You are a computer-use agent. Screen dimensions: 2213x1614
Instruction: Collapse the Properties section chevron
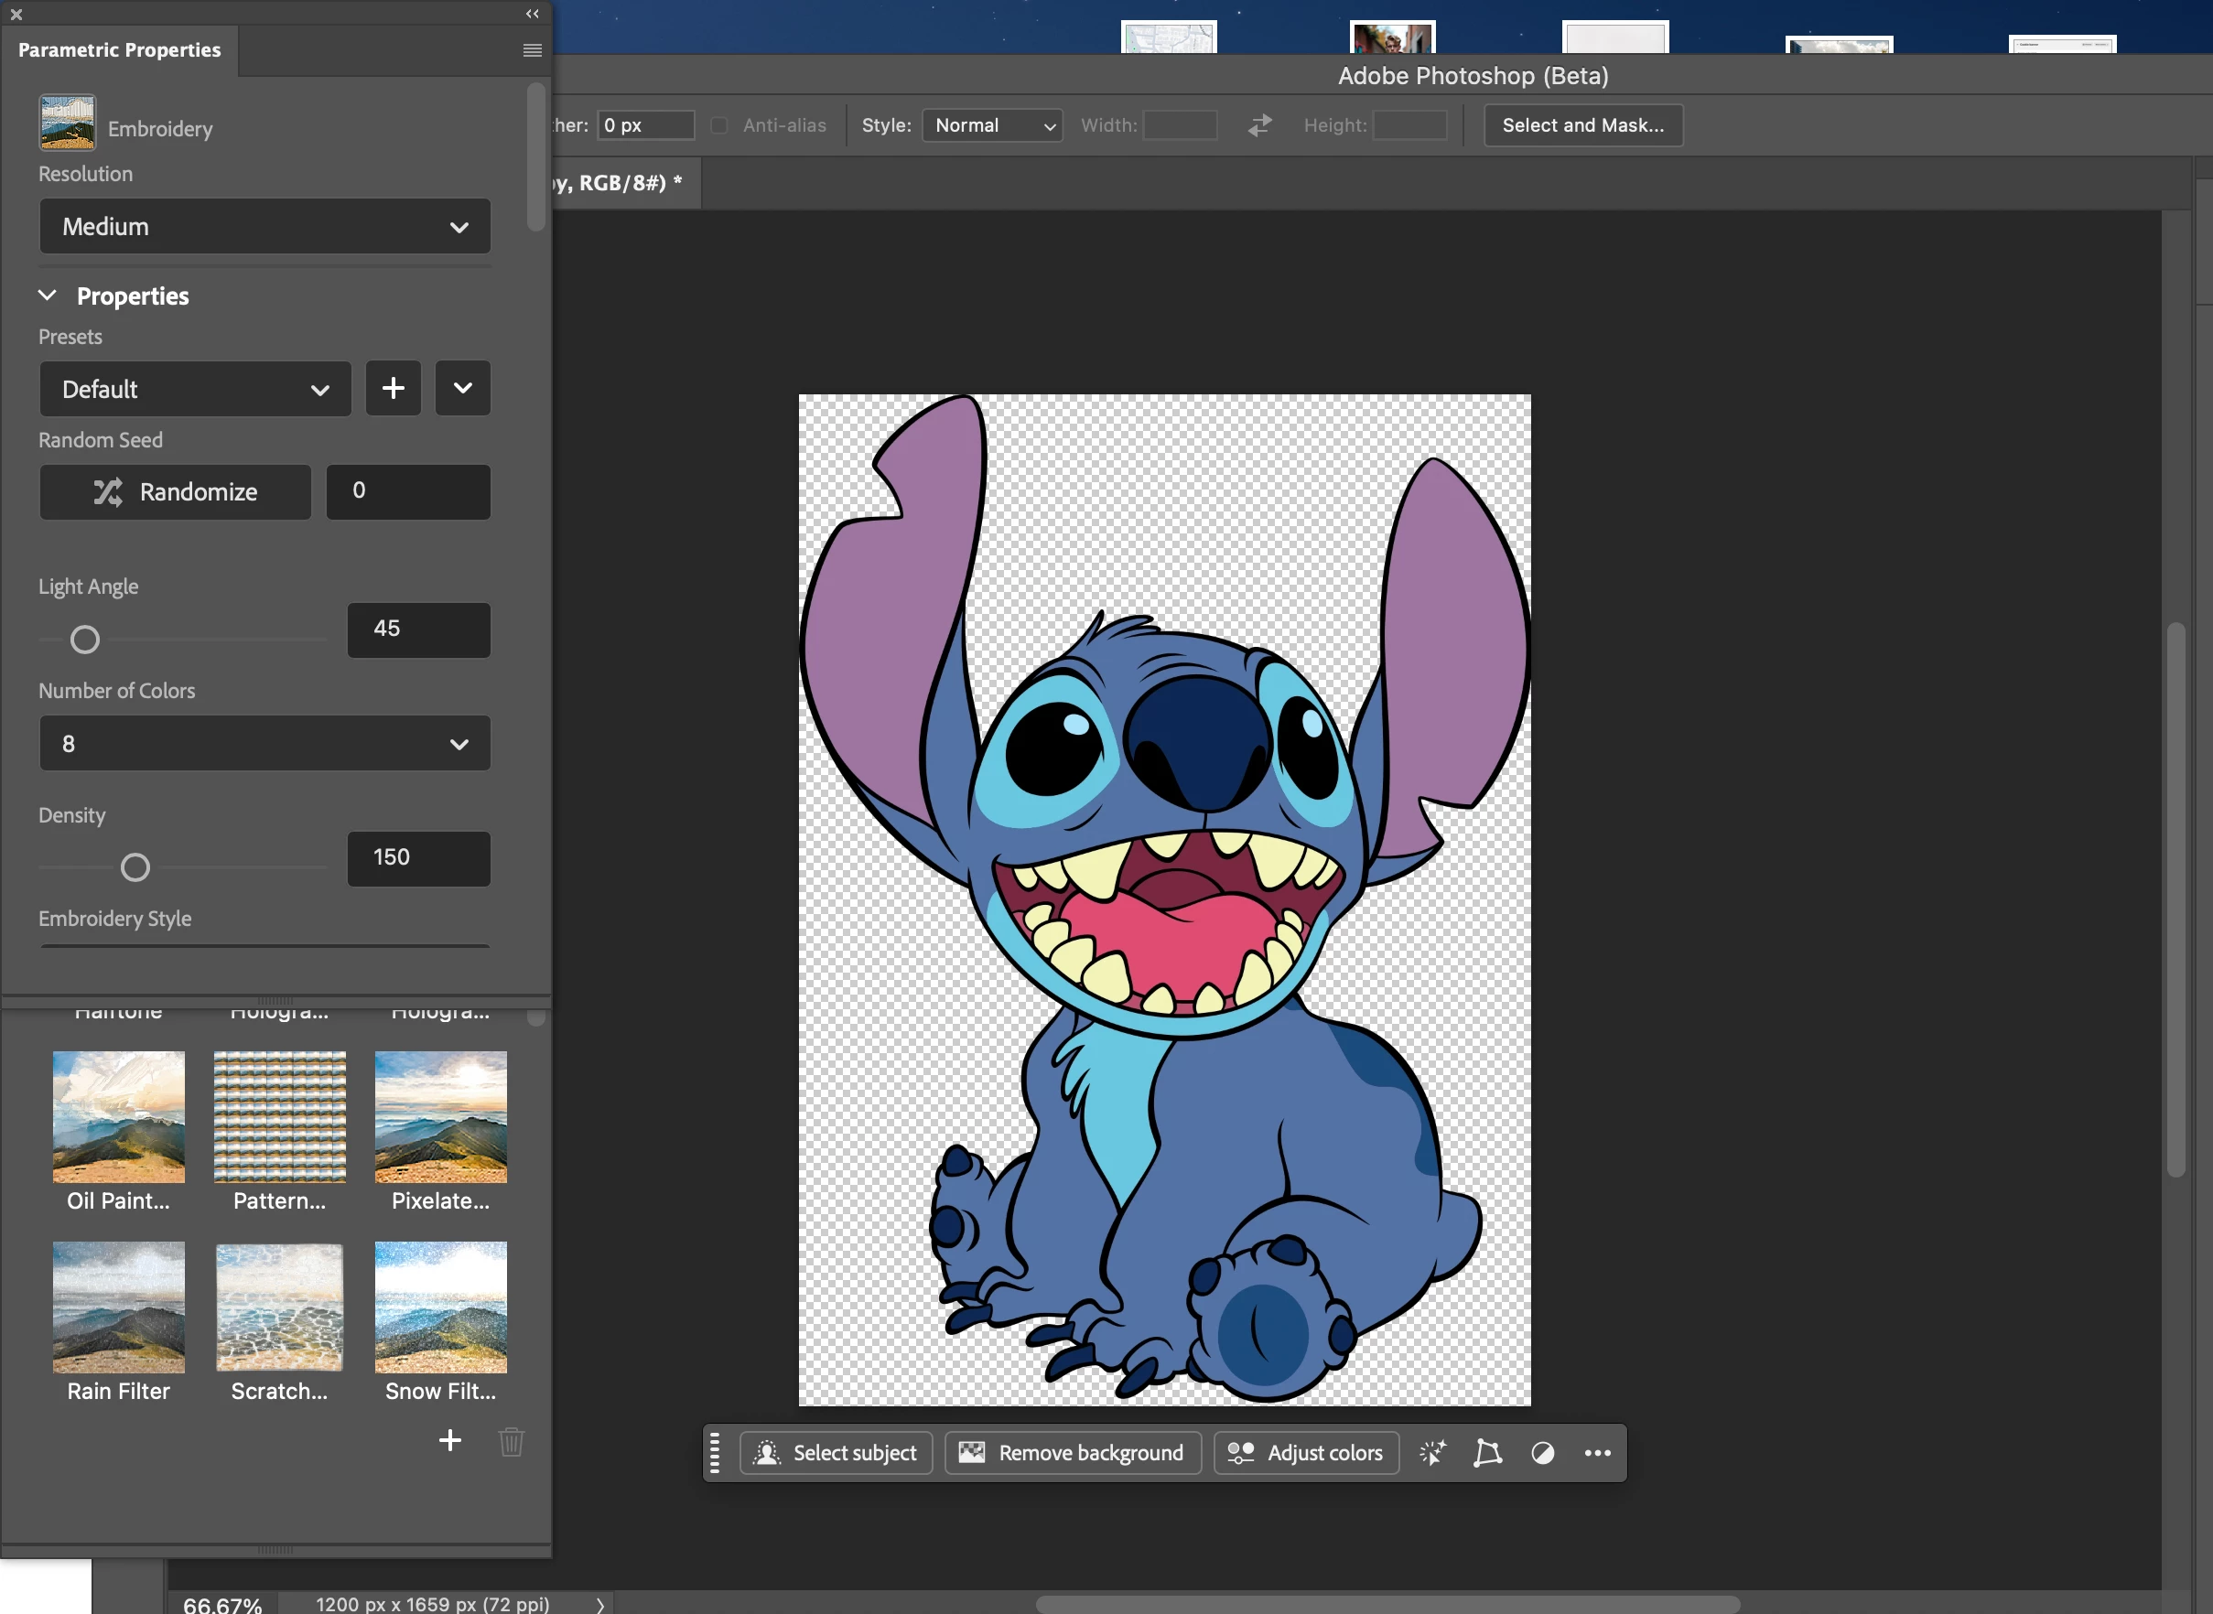pos(47,295)
